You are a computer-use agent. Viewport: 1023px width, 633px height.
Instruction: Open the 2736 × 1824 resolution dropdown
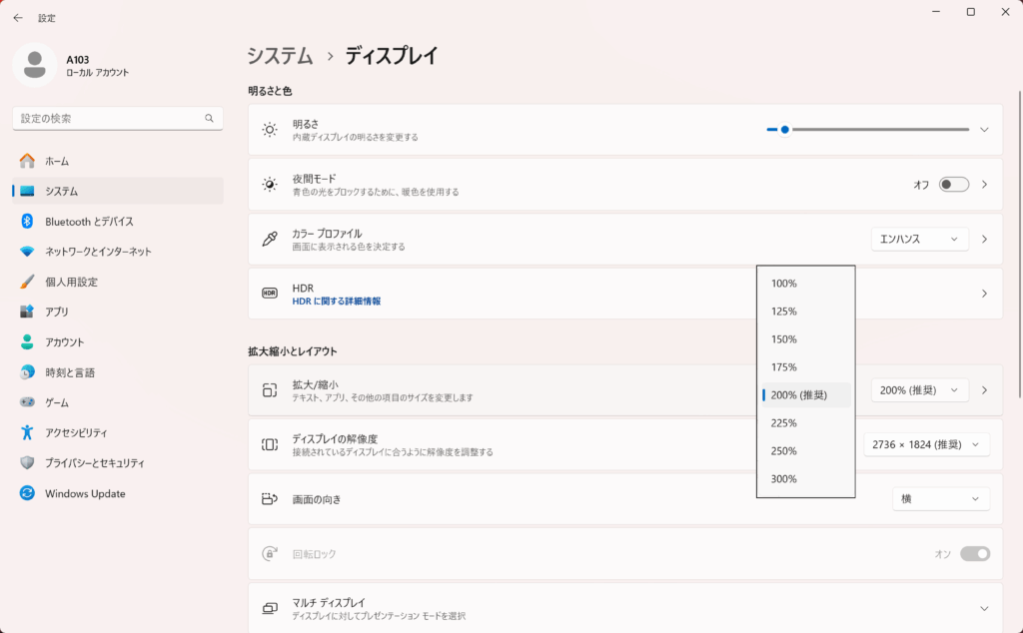926,444
